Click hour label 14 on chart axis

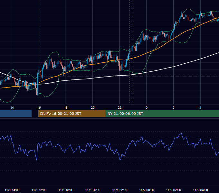pyautogui.click(x=12, y=108)
